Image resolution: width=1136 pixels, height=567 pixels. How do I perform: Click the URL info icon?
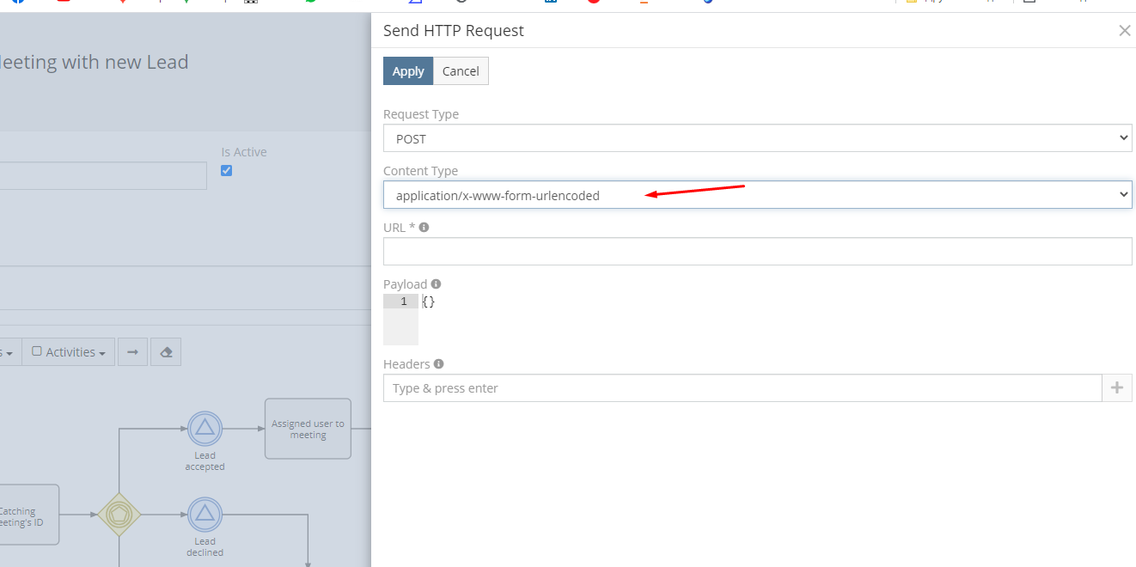424,228
